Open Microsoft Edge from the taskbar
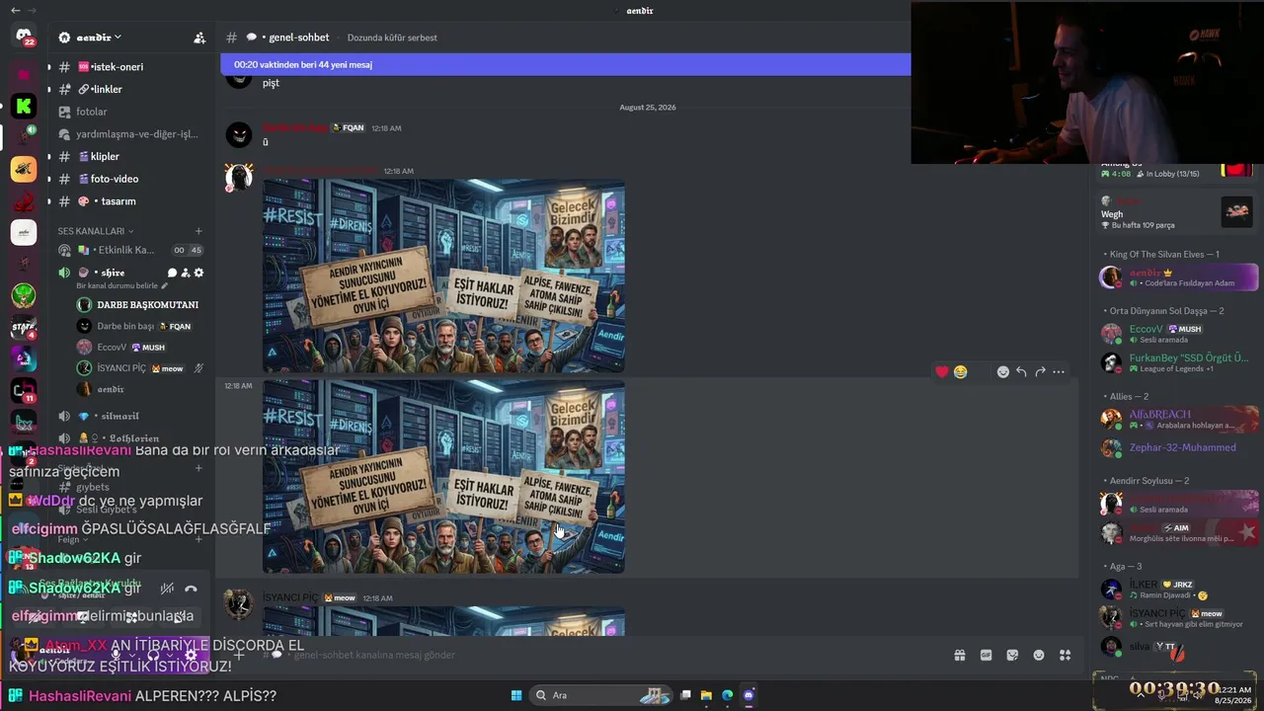 (727, 695)
